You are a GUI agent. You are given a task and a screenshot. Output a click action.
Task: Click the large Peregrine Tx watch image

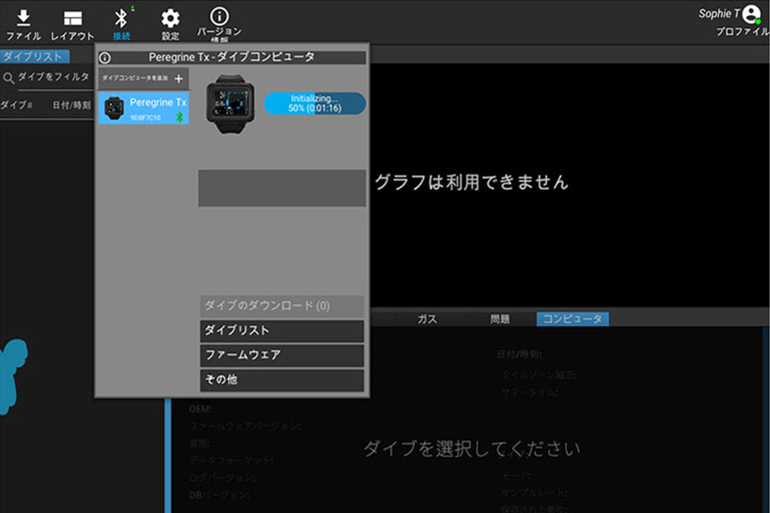coord(229,103)
